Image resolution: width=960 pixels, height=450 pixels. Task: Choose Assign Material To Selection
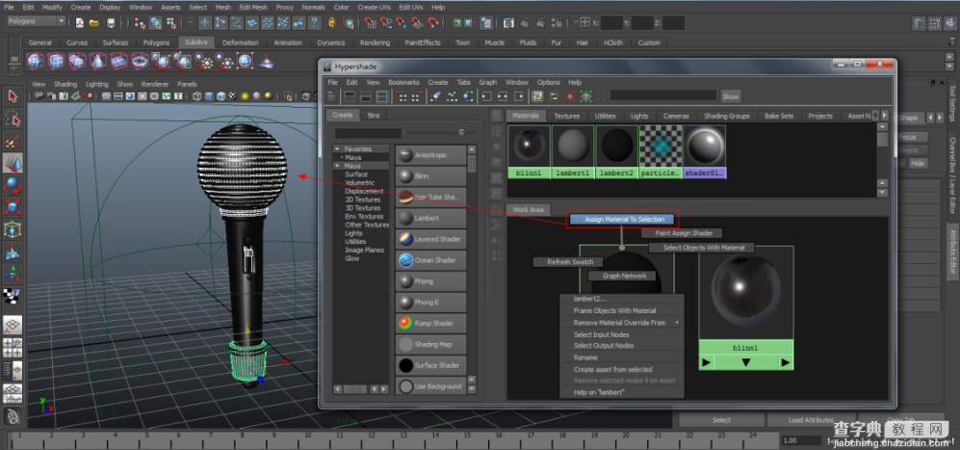pos(624,219)
